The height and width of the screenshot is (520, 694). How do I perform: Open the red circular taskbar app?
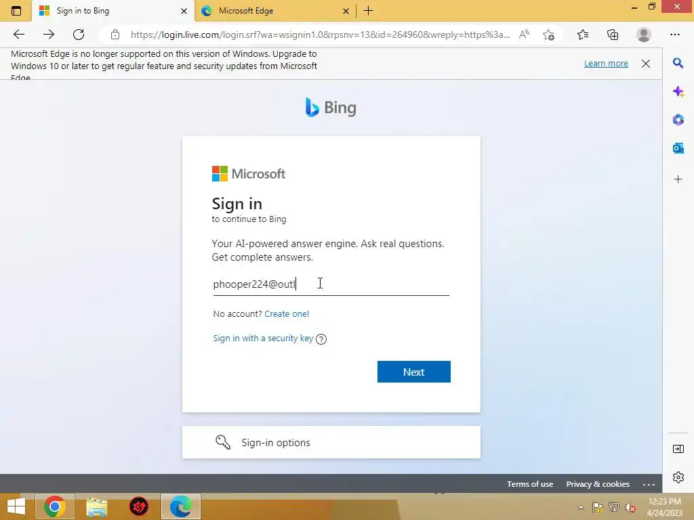[x=138, y=506]
